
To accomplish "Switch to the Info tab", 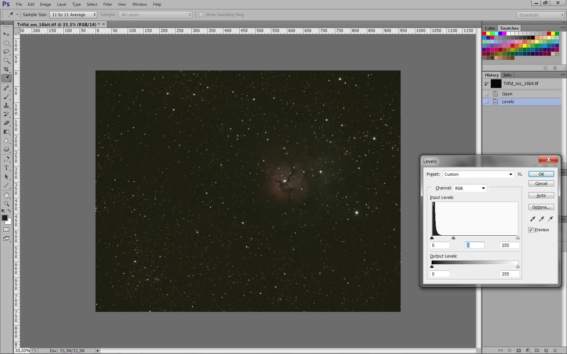I will click(x=507, y=75).
